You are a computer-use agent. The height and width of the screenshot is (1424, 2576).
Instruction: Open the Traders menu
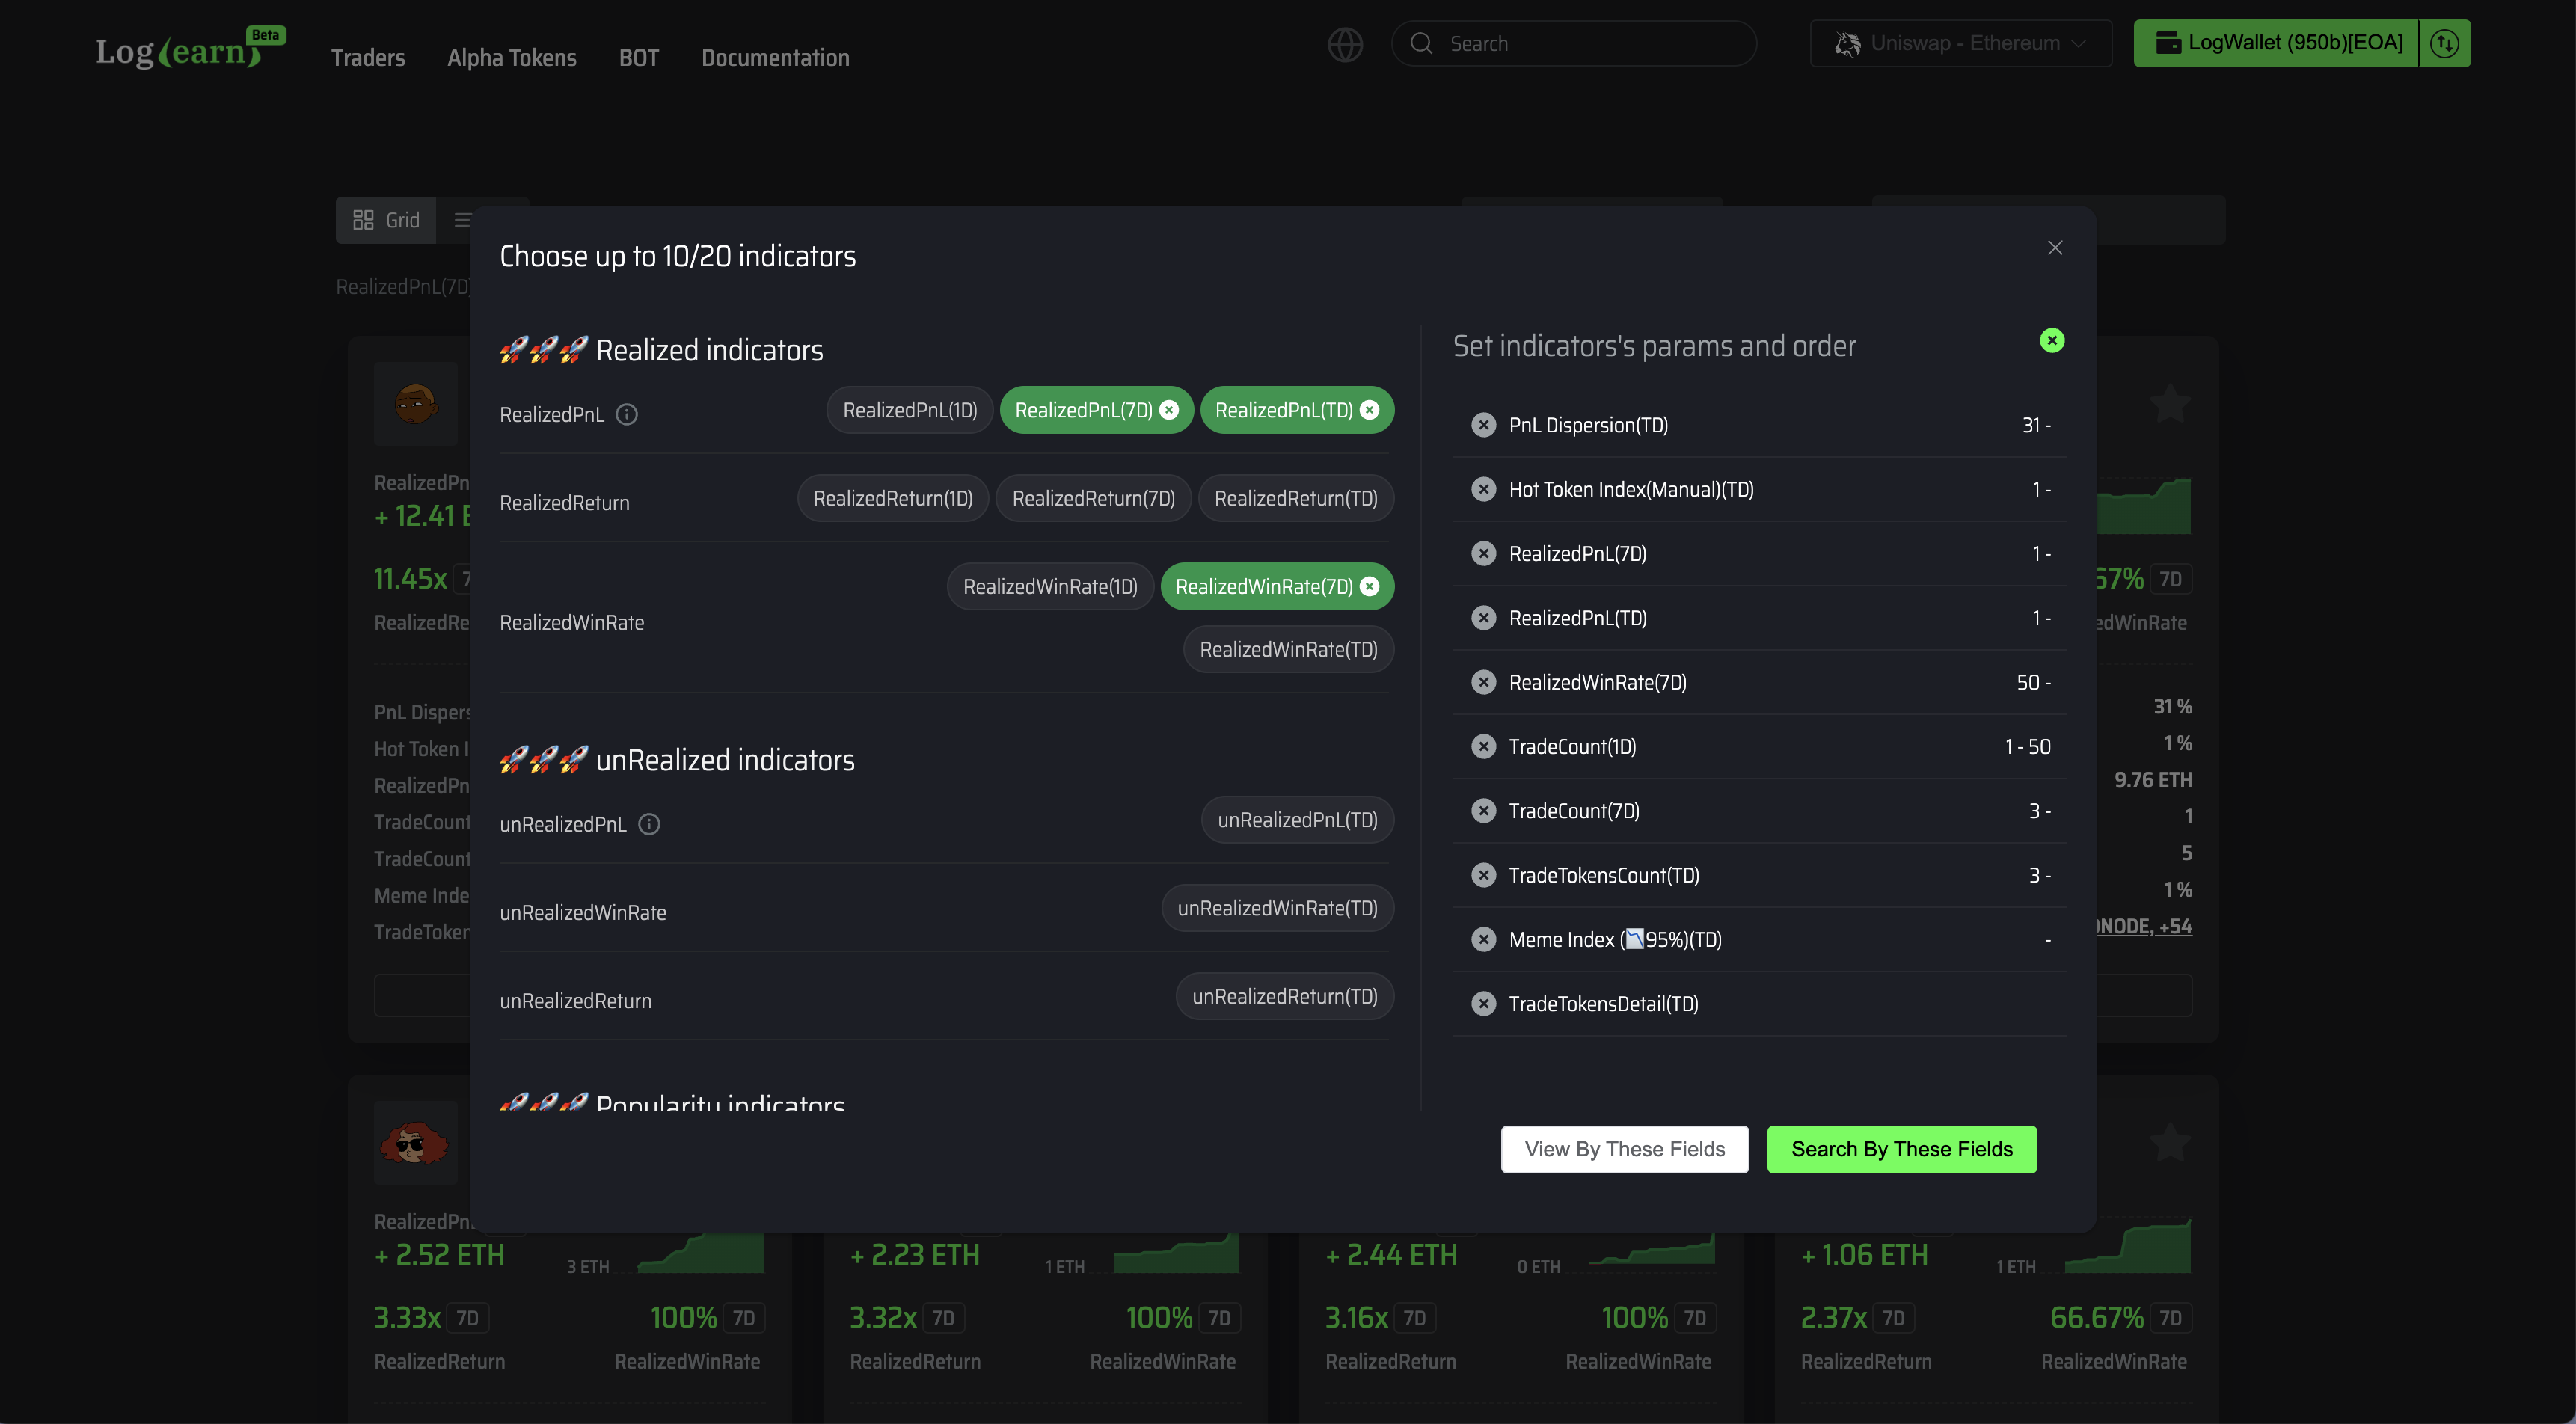[x=368, y=58]
